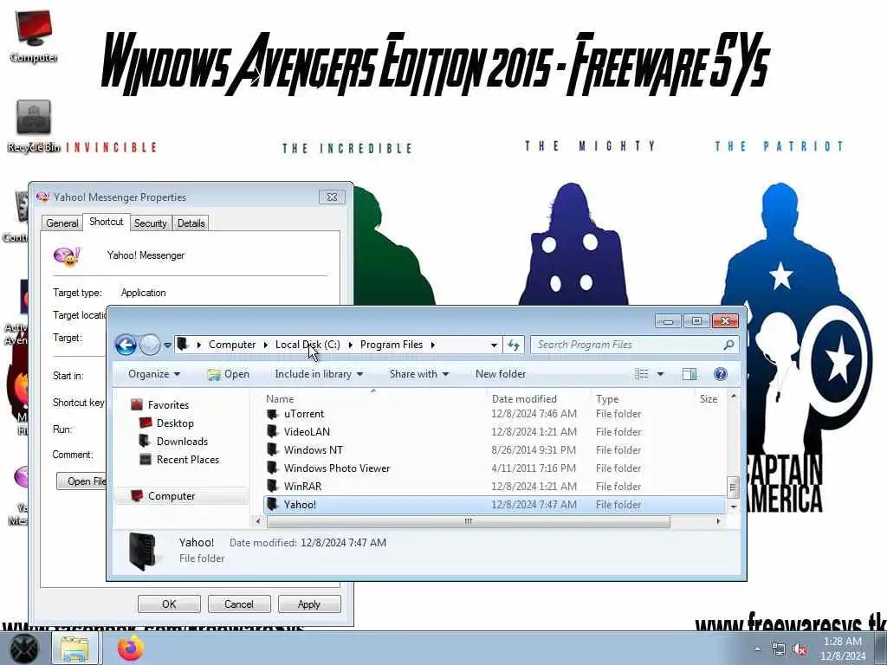Sort by the Size column header
887x665 pixels.
click(709, 398)
